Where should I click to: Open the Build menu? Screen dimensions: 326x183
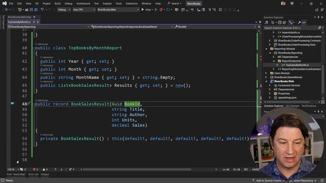pyautogui.click(x=58, y=4)
